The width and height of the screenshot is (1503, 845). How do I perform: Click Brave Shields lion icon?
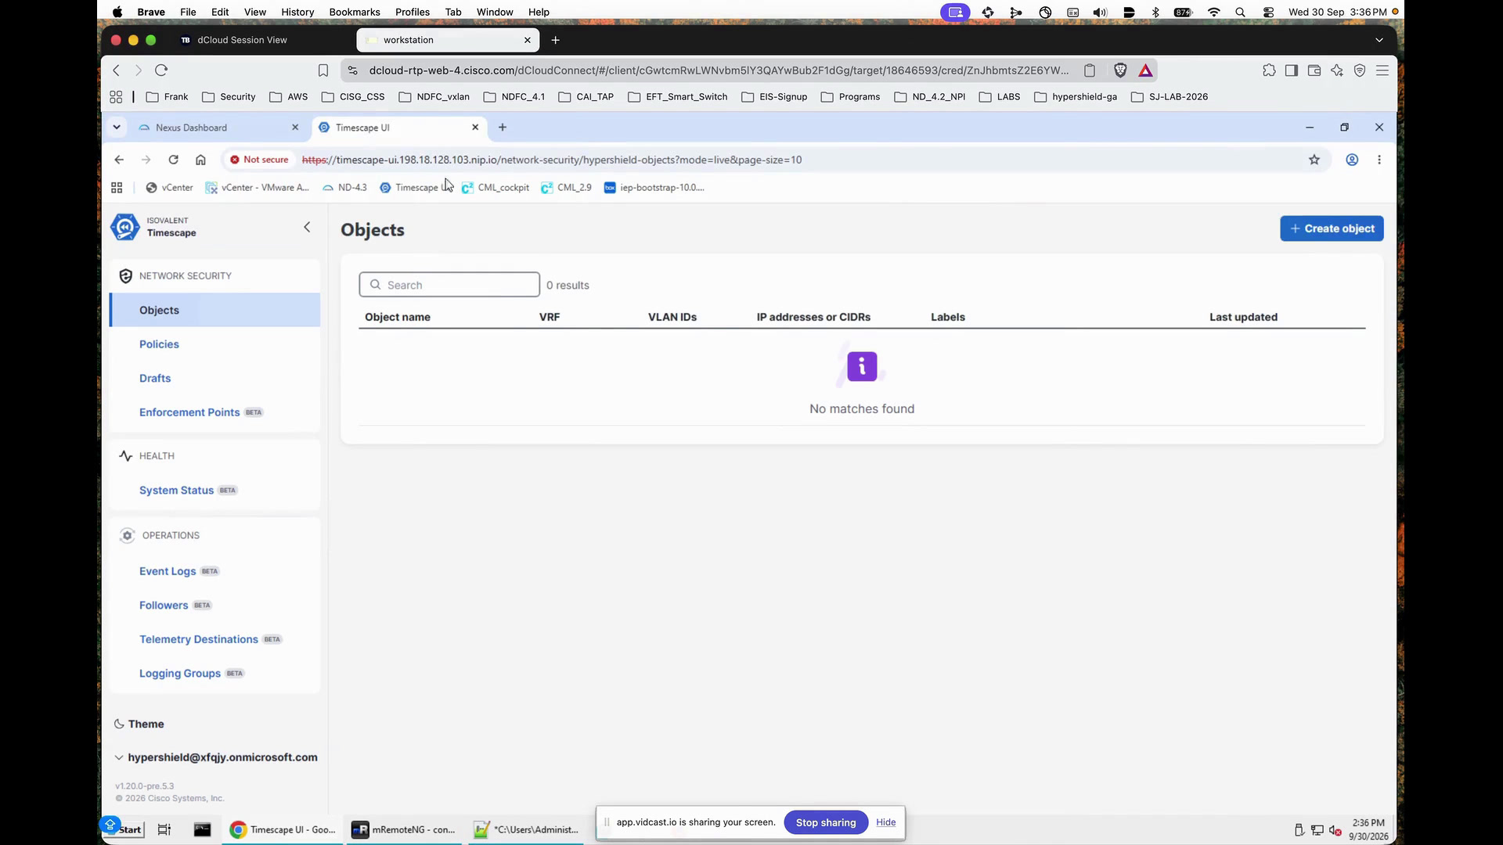tap(1120, 70)
